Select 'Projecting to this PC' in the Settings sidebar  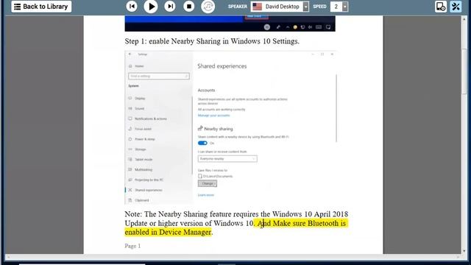149,180
